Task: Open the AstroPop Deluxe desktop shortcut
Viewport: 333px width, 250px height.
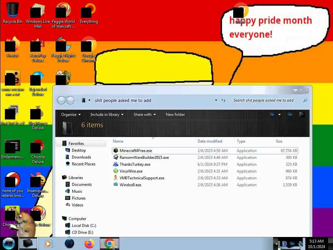Action: [x=38, y=49]
